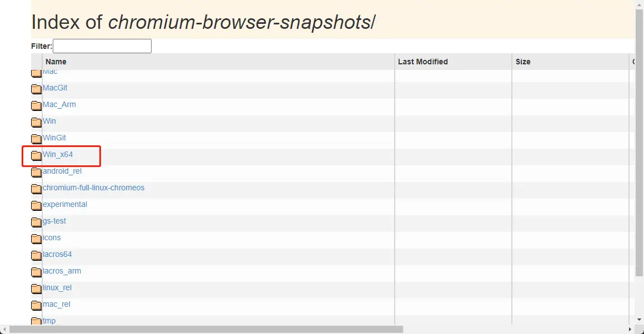
Task: Click the folder icon beside experimental
Action: pyautogui.click(x=37, y=205)
